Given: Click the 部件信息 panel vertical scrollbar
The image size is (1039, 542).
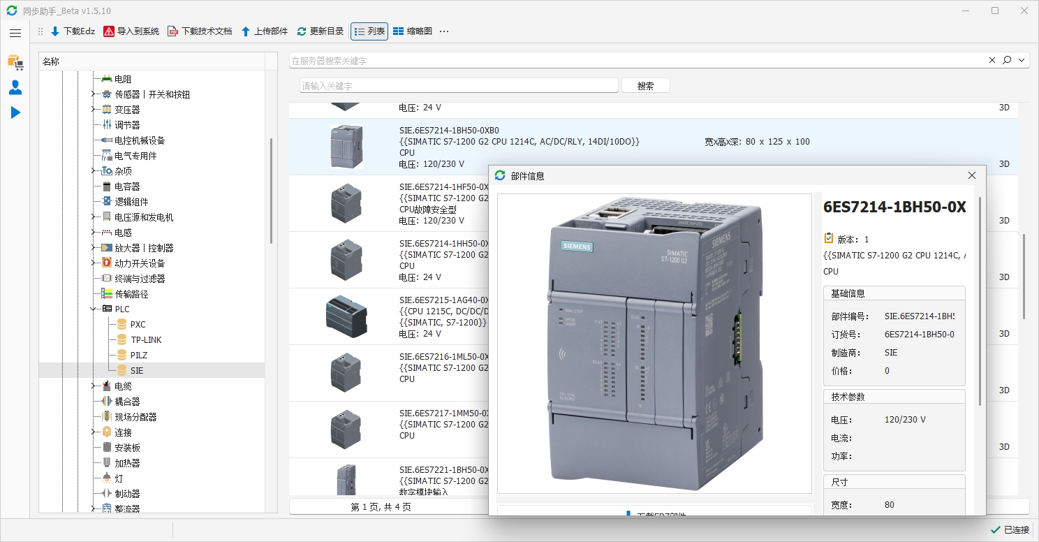Looking at the screenshot, I should pyautogui.click(x=980, y=300).
